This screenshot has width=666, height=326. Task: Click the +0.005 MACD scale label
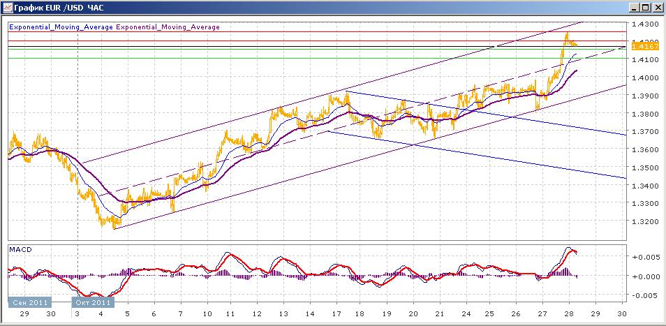click(645, 257)
